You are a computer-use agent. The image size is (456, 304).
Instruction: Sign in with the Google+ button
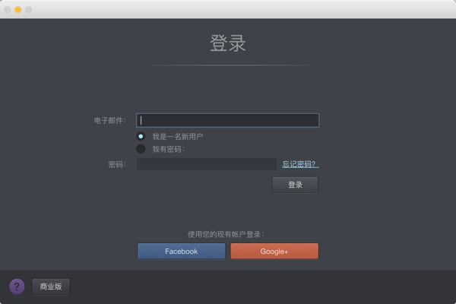274,251
